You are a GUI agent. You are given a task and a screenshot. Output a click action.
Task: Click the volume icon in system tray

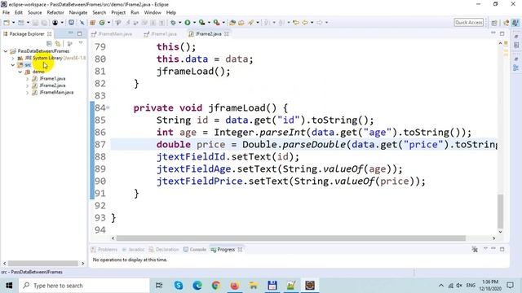coord(459,286)
